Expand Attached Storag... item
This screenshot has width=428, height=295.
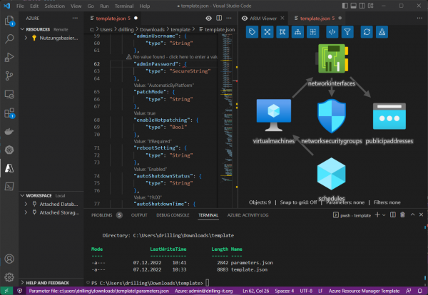26,212
